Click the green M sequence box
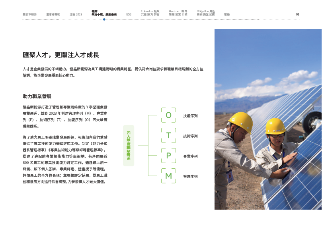Screen dimensions: 322x237 (168, 176)
